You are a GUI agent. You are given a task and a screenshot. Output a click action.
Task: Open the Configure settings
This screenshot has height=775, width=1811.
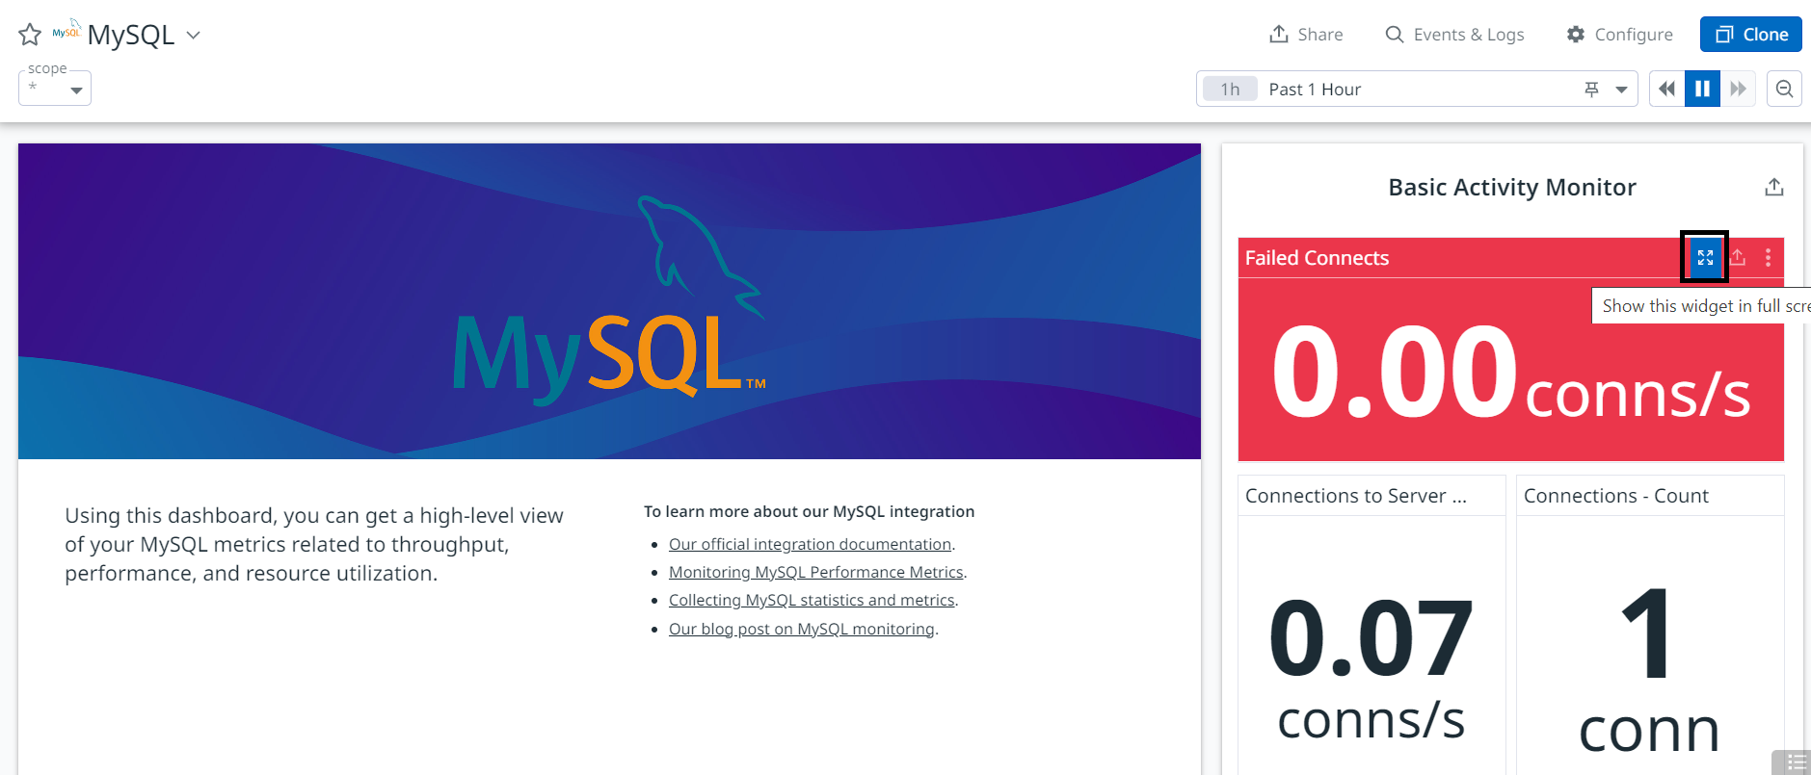[x=1620, y=35]
